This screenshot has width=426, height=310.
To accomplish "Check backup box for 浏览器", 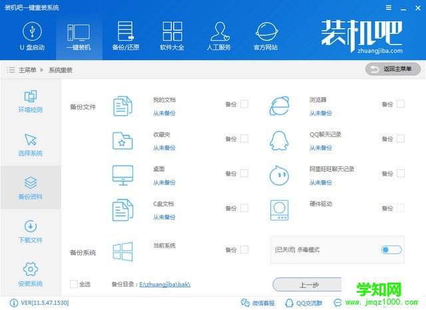I will point(401,104).
